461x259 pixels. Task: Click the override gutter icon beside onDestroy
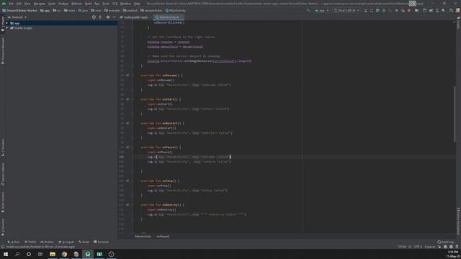127,204
